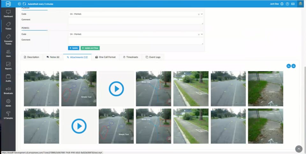Screen dimensions: 306x154
Task: Open the help question mark icon
Action: pyautogui.click(x=287, y=4)
